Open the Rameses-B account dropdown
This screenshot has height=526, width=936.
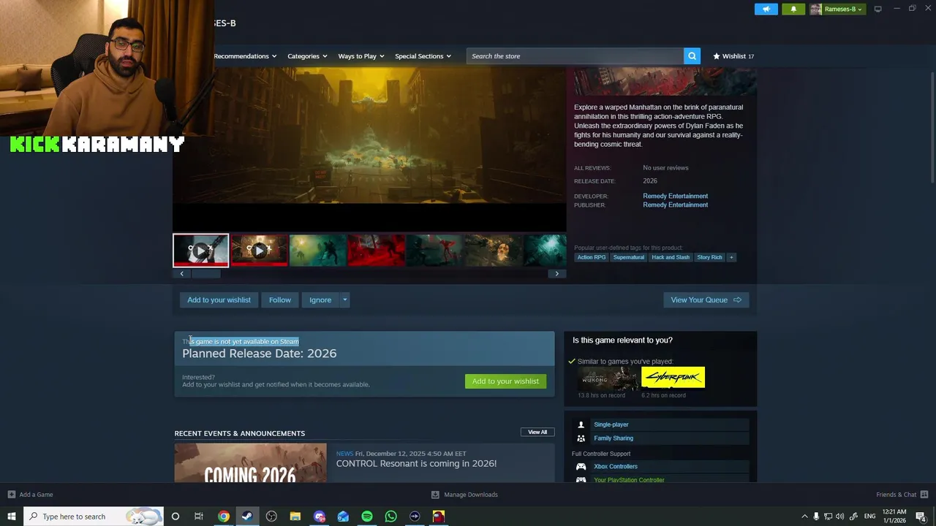coord(842,9)
